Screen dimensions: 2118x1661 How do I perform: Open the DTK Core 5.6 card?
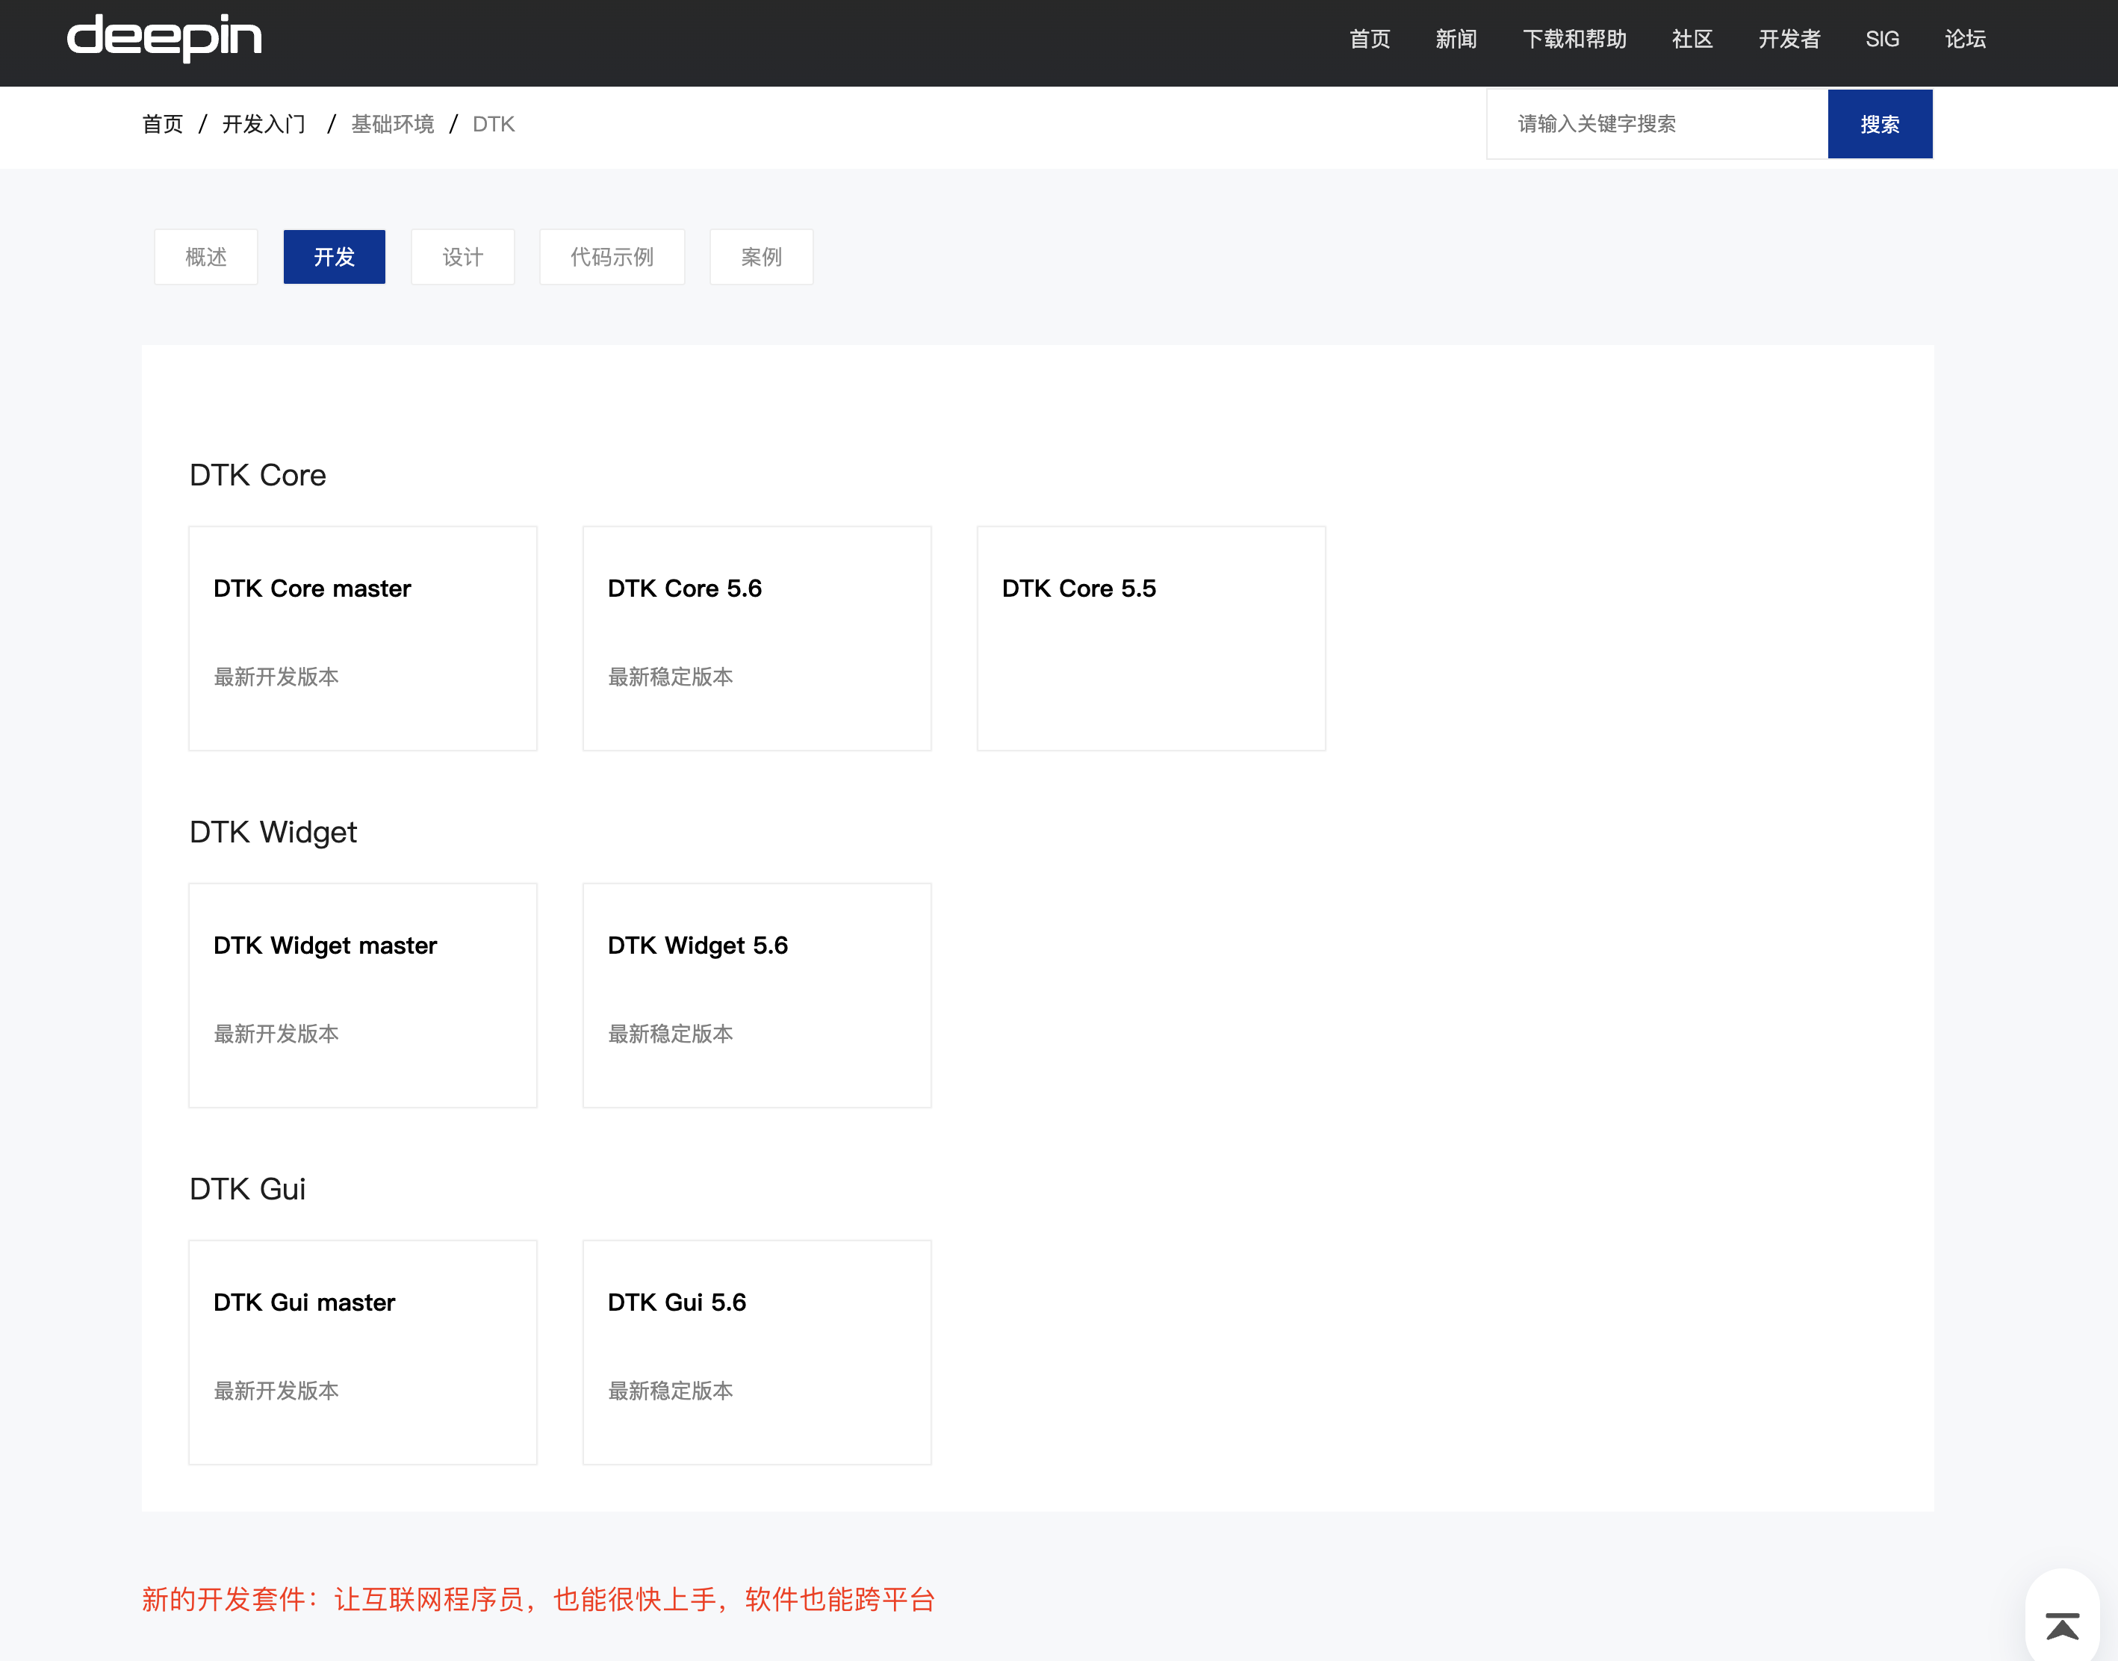(756, 638)
